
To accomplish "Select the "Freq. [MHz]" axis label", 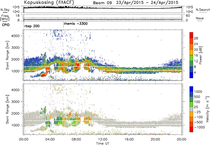I will pos(5,18).
